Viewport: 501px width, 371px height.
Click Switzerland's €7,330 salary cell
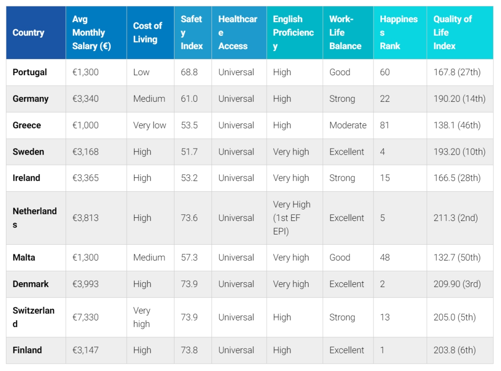pyautogui.click(x=96, y=317)
